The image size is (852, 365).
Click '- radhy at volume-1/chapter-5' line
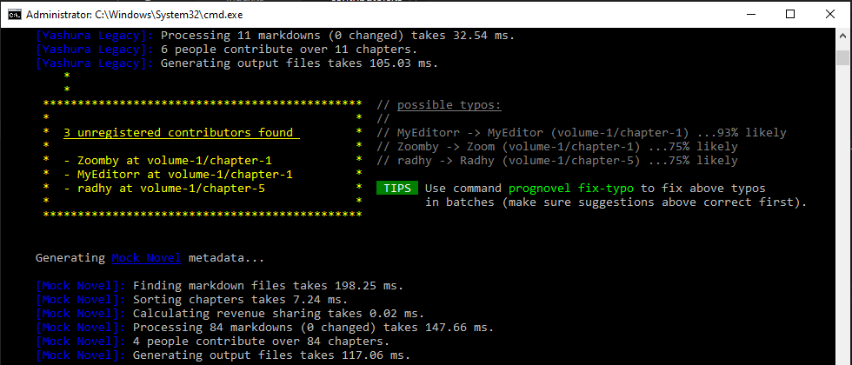(164, 189)
